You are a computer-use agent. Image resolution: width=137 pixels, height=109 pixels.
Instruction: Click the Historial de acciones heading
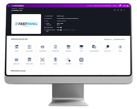coord(18,71)
